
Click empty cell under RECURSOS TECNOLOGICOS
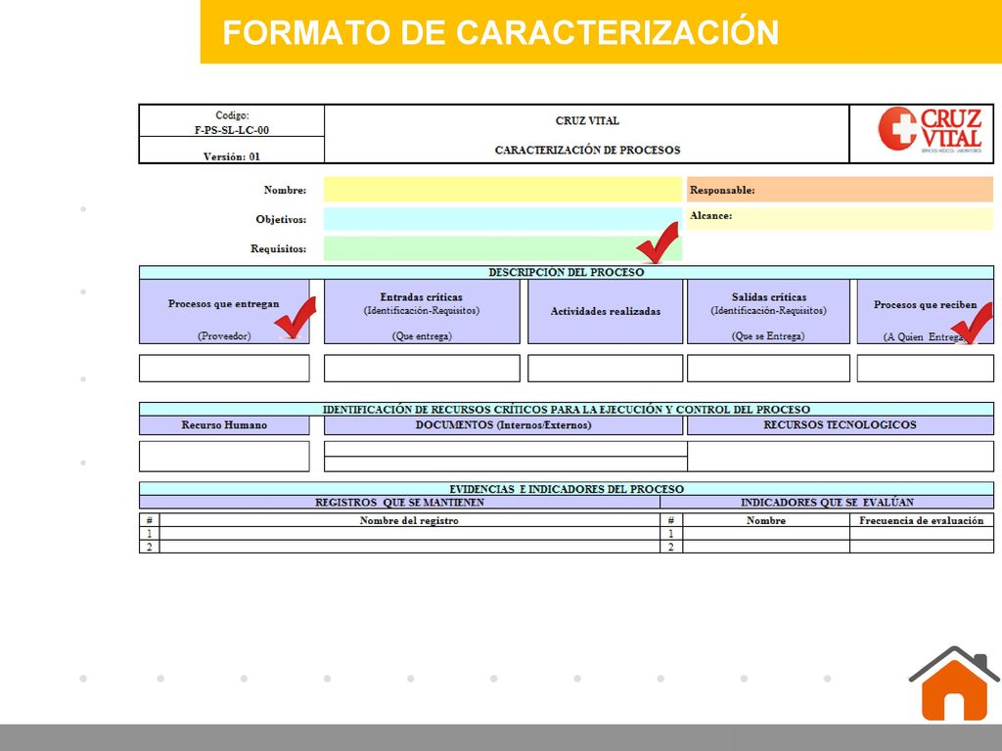[x=841, y=456]
